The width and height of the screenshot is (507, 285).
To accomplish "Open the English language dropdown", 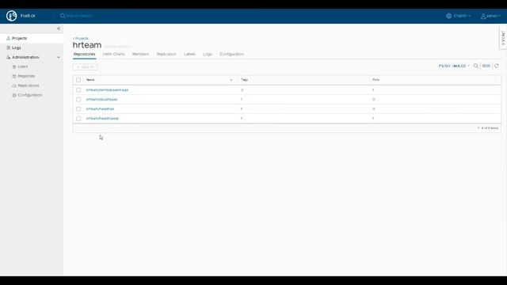I will click(x=462, y=16).
